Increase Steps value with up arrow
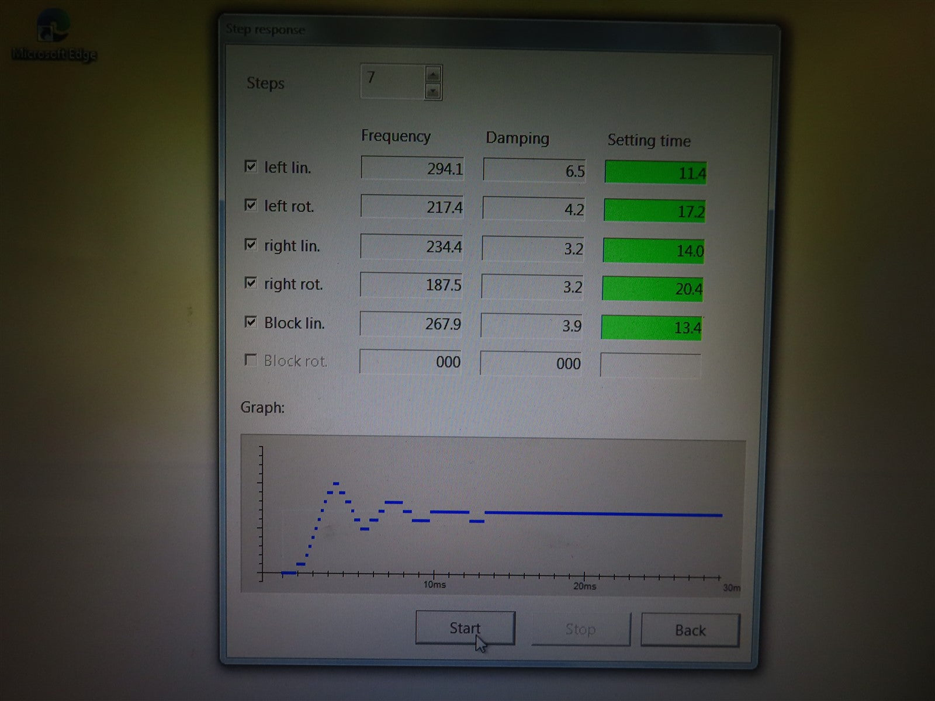The image size is (935, 701). click(432, 74)
